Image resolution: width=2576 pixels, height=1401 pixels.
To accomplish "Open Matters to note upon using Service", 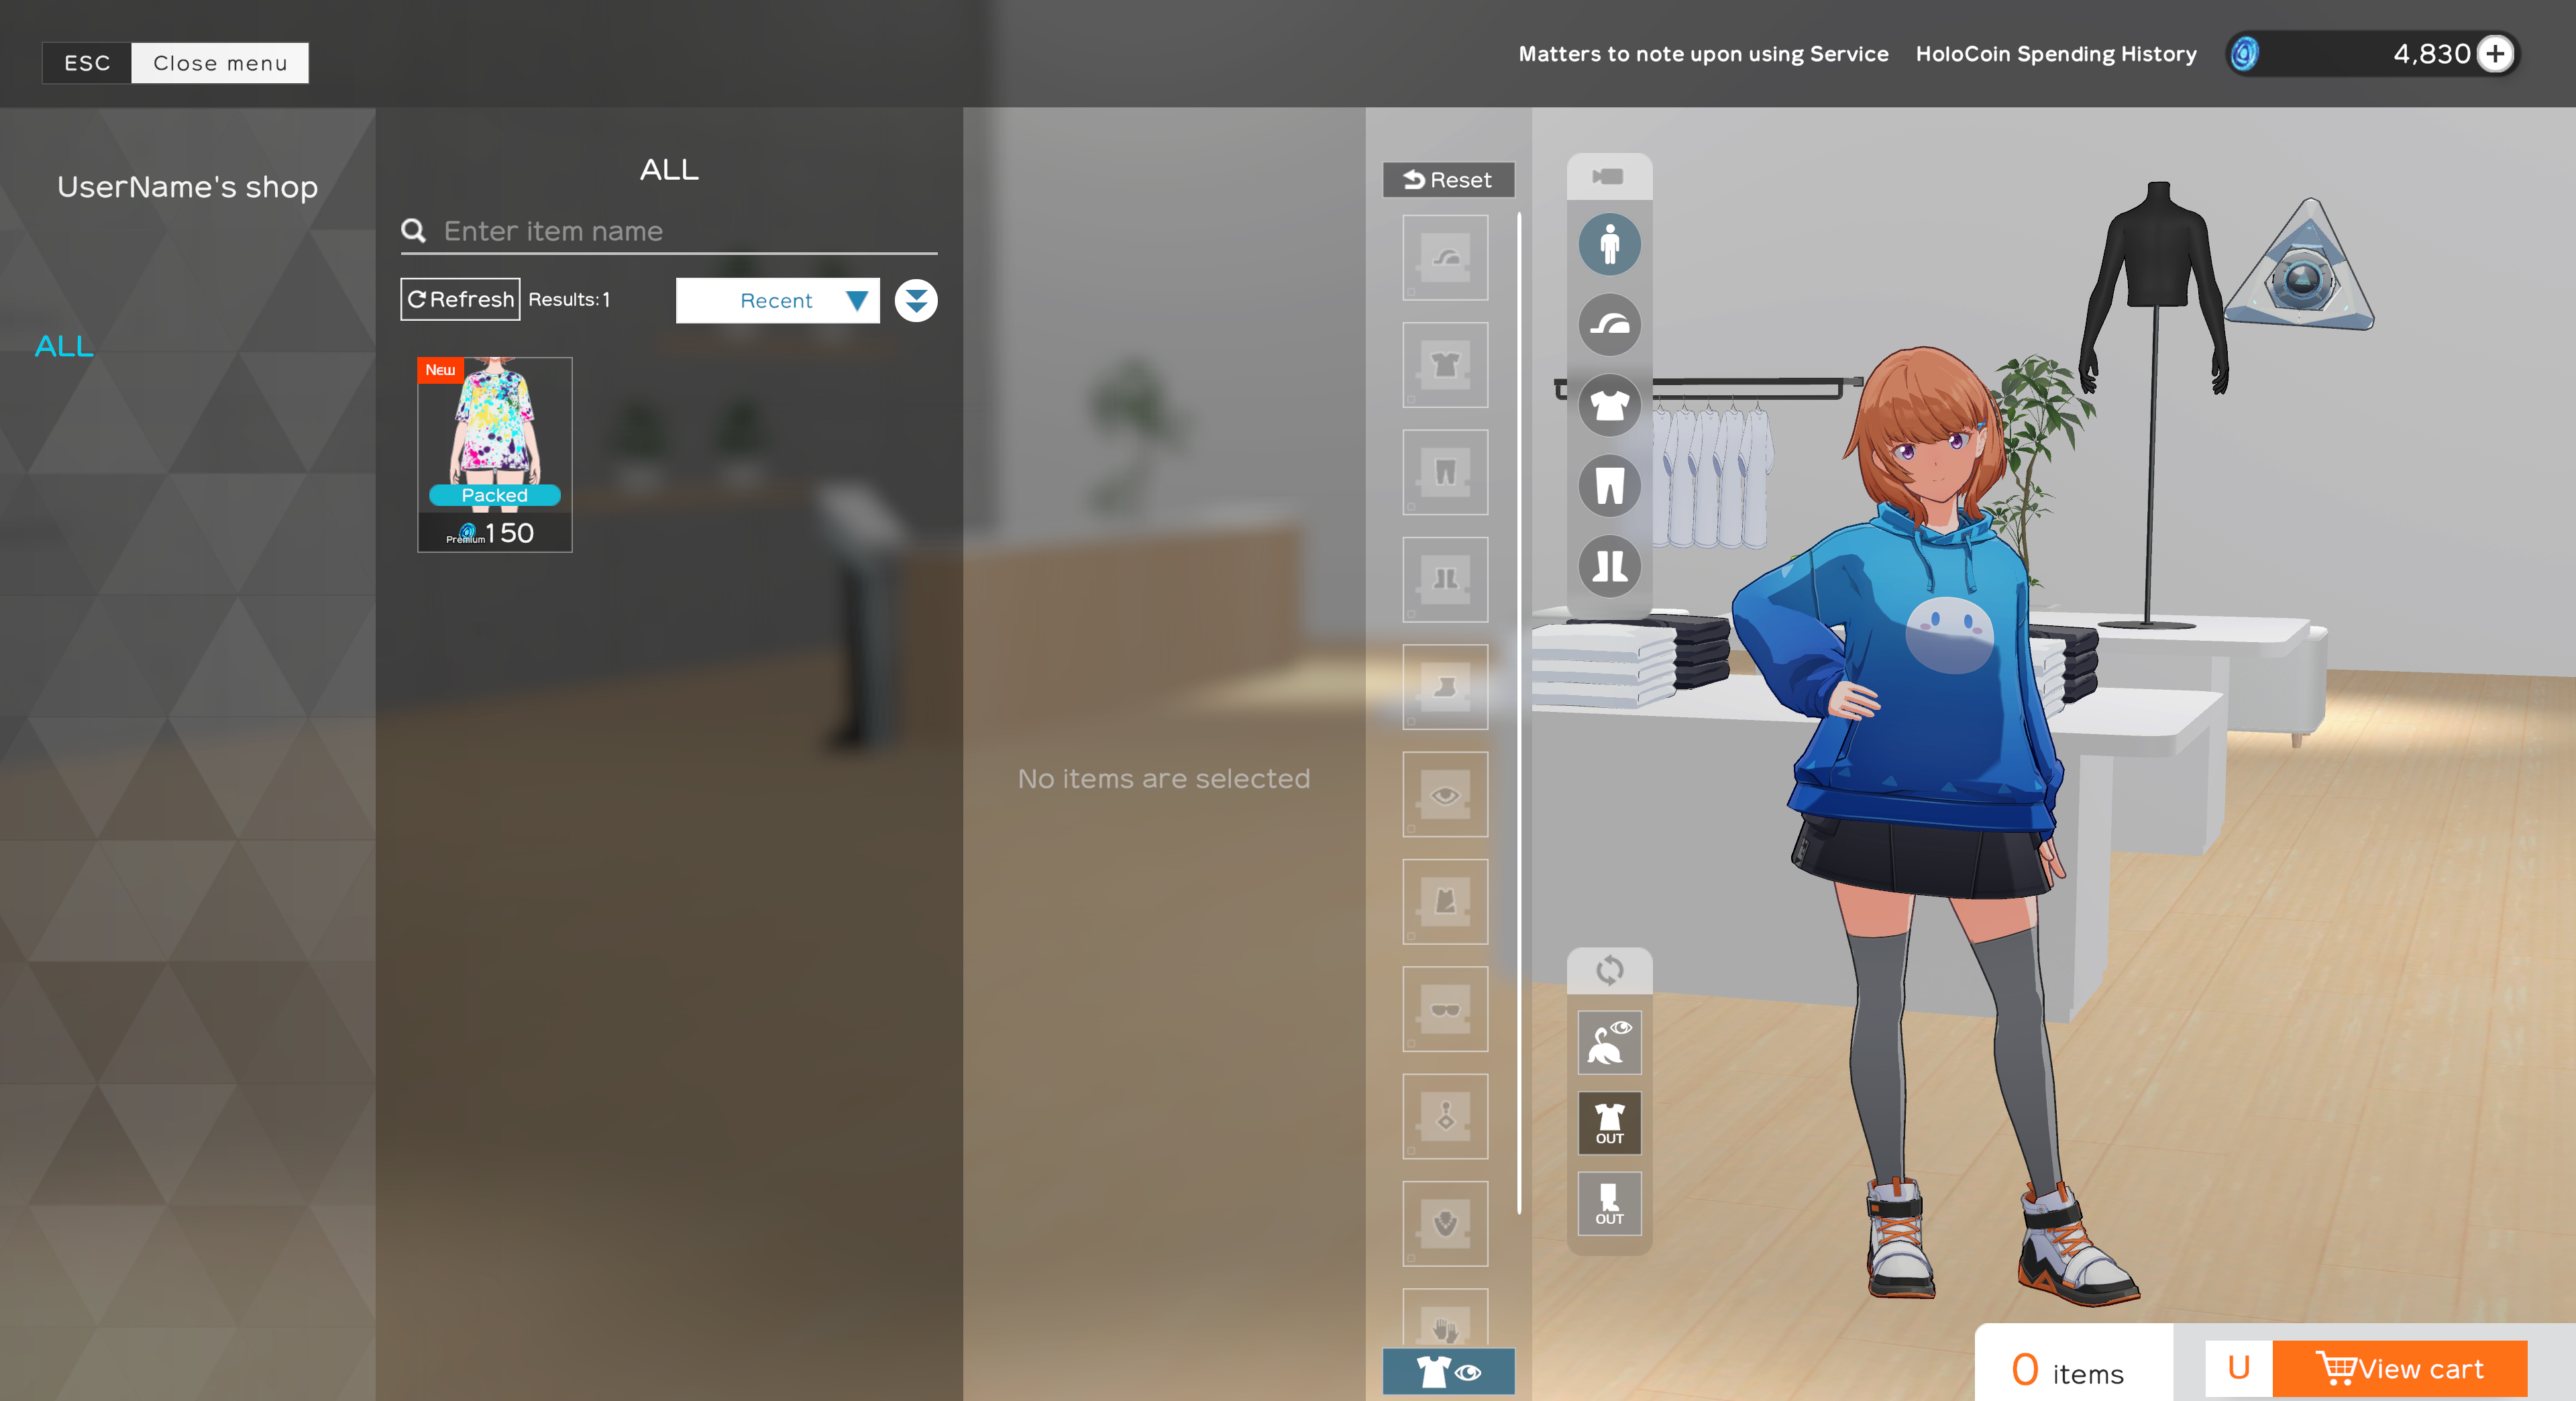I will coord(1703,54).
